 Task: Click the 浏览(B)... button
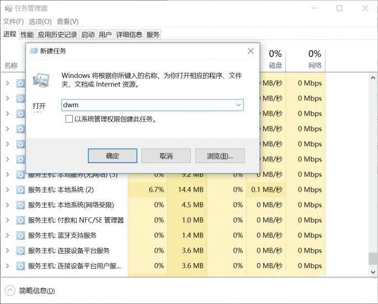point(220,156)
